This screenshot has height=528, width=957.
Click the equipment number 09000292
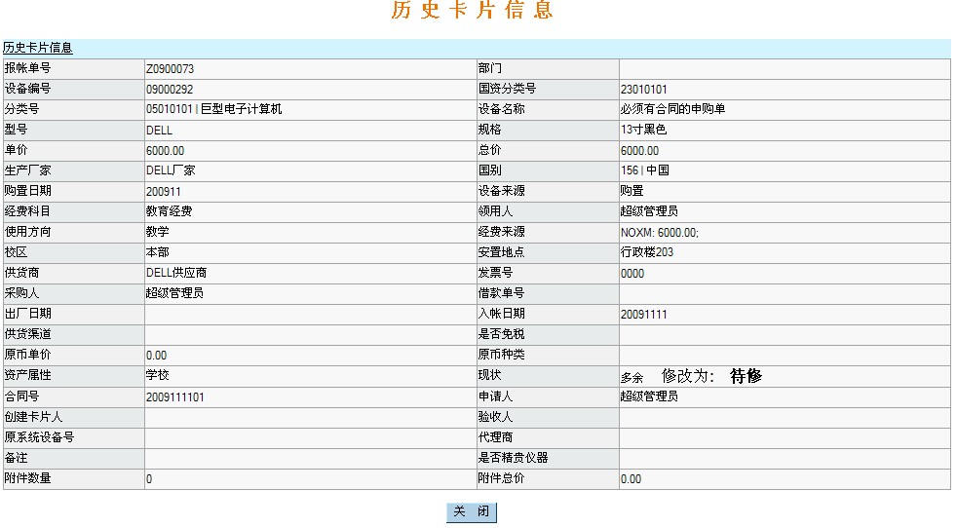pyautogui.click(x=170, y=90)
